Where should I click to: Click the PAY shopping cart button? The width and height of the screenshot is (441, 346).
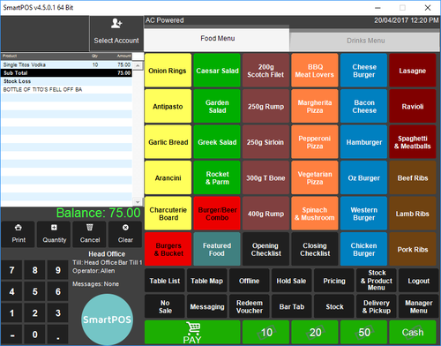pyautogui.click(x=192, y=333)
